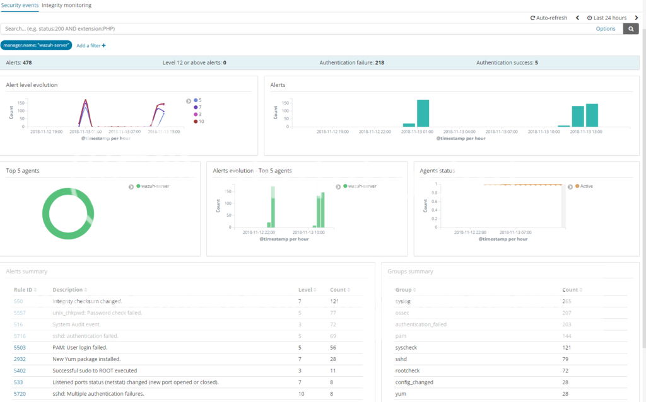The width and height of the screenshot is (646, 402).
Task: Sort Alerts summary by Level column
Action: click(x=307, y=290)
